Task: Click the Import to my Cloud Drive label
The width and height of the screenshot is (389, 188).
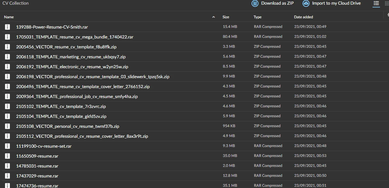Action: 337,3
